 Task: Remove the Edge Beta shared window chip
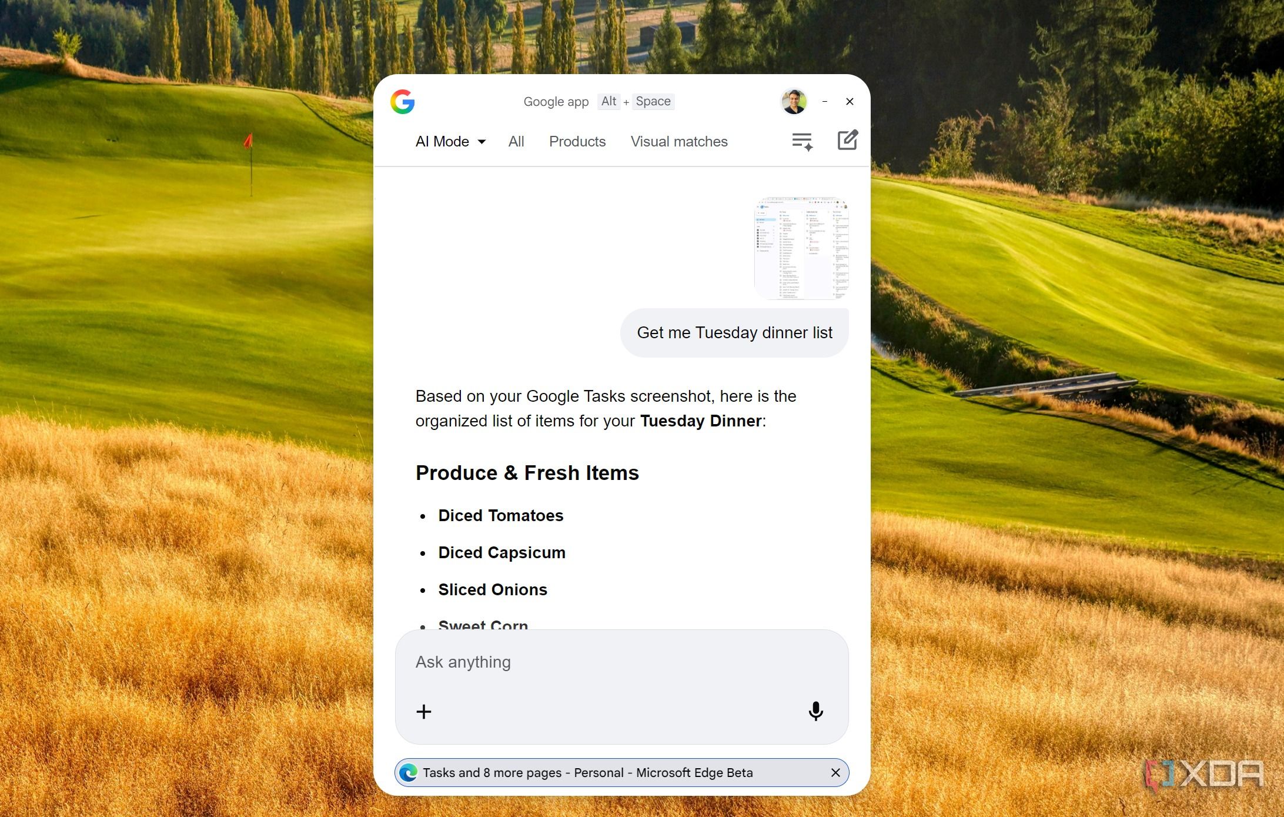click(x=835, y=773)
